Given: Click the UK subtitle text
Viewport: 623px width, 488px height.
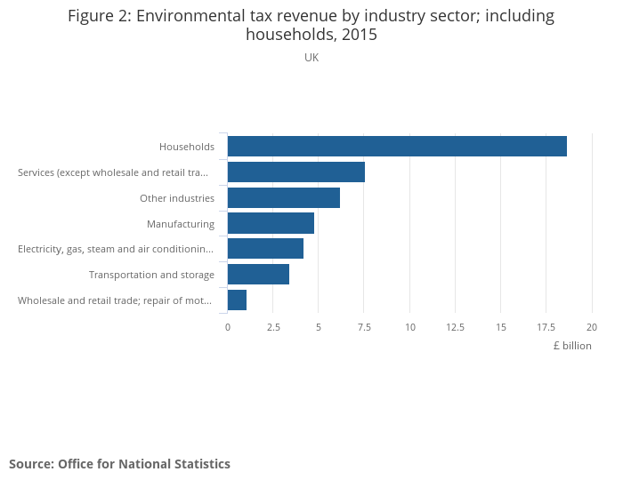Looking at the screenshot, I should coord(311,58).
